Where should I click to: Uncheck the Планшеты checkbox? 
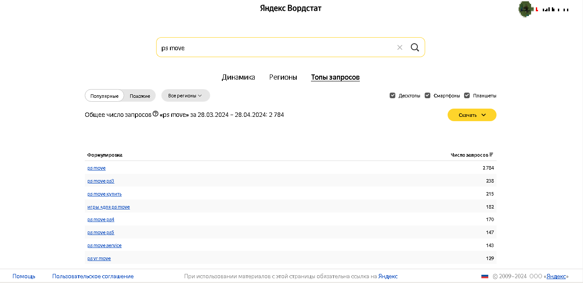pos(467,96)
